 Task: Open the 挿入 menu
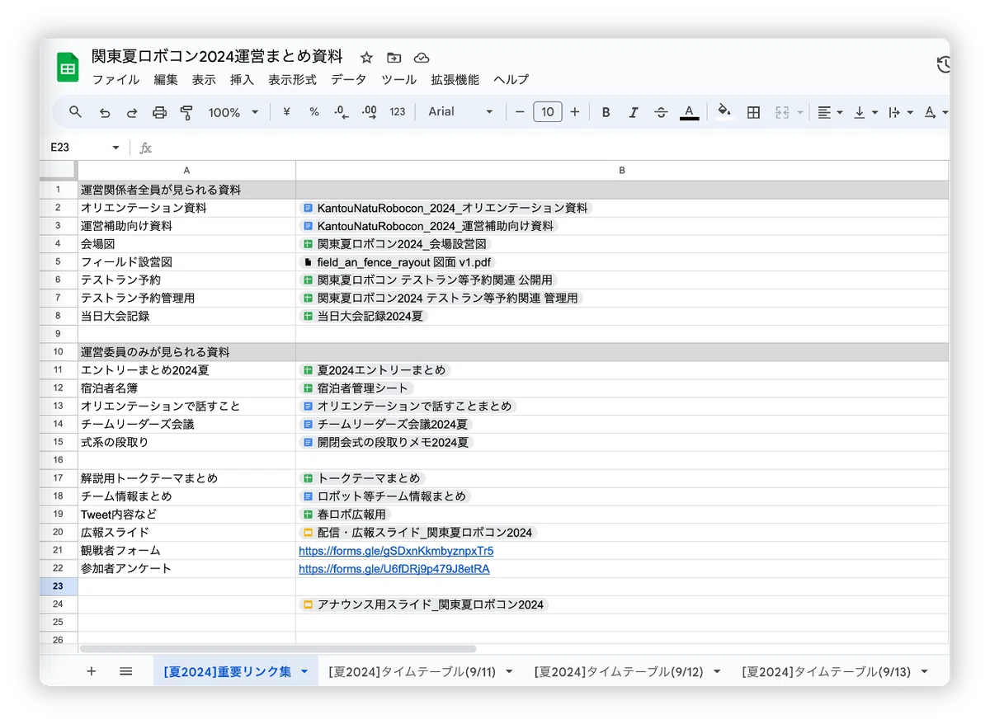click(x=242, y=80)
